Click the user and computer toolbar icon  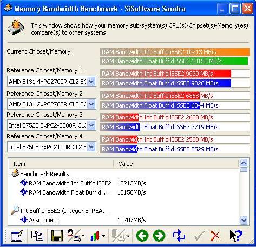tap(74, 236)
